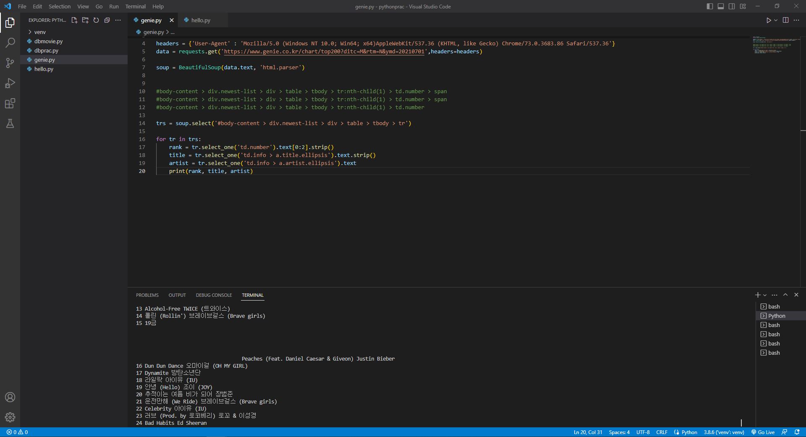Create a new terminal
This screenshot has height=437, width=806.
(758, 295)
